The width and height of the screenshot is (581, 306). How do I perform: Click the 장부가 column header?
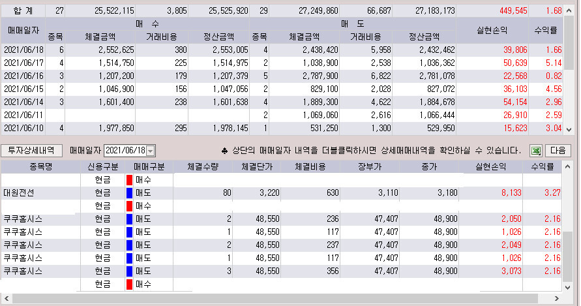(x=370, y=166)
